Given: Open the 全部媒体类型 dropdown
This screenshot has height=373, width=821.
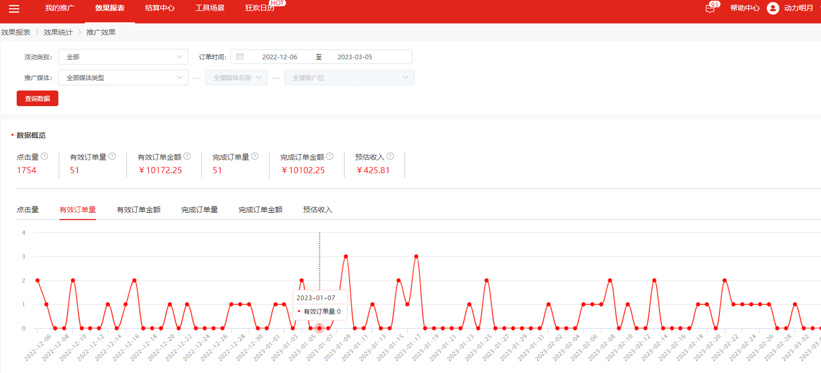Looking at the screenshot, I should coord(123,78).
